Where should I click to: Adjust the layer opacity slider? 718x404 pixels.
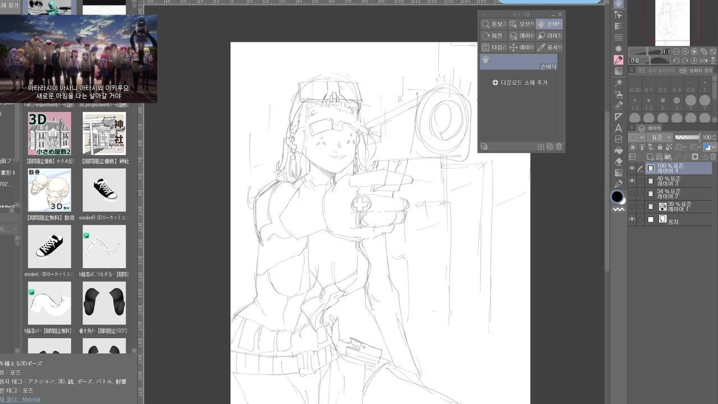pyautogui.click(x=687, y=137)
